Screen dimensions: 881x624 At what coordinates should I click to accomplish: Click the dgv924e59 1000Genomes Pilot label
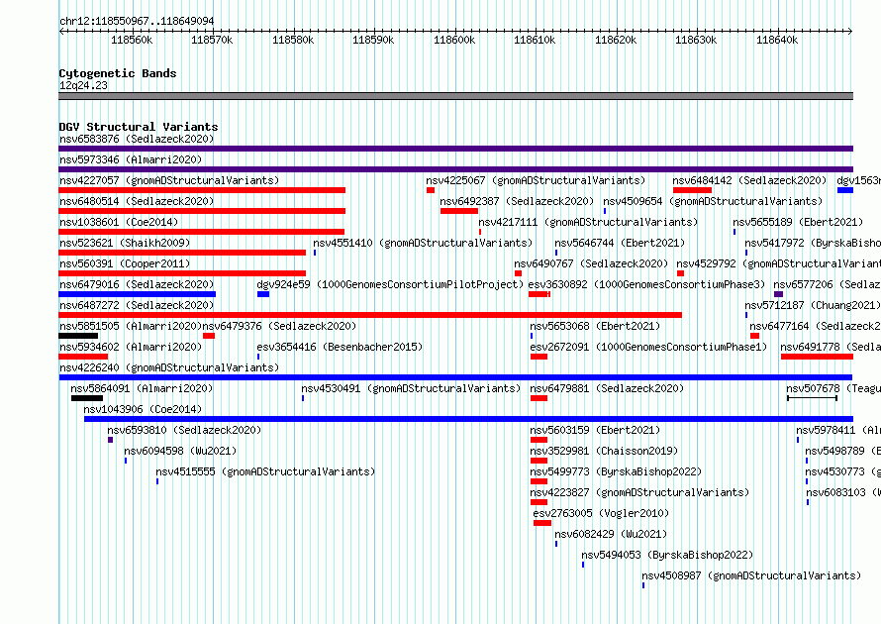(x=390, y=284)
